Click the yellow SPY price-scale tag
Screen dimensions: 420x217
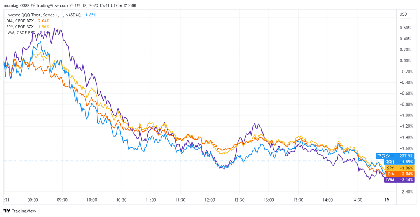pos(400,168)
